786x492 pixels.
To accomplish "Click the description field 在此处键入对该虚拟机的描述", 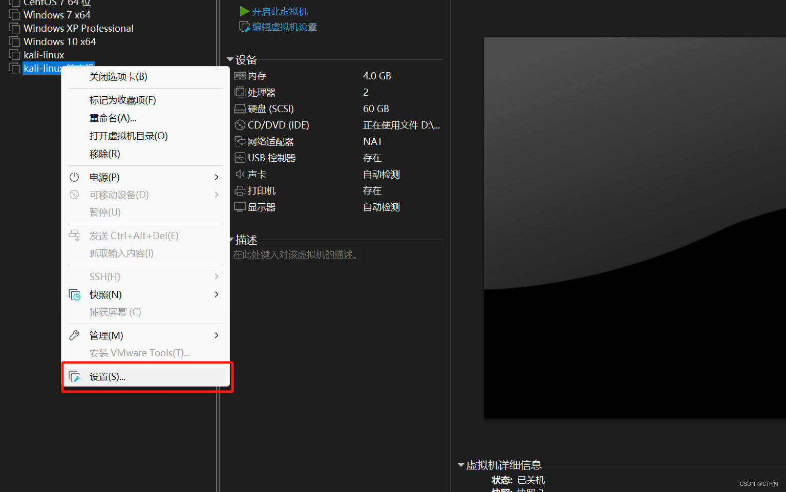I will point(296,255).
